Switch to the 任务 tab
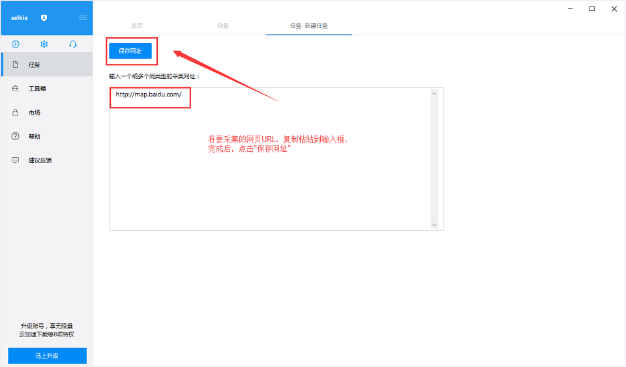 point(223,25)
